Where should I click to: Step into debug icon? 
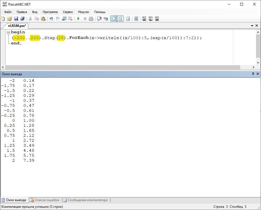(106, 19)
